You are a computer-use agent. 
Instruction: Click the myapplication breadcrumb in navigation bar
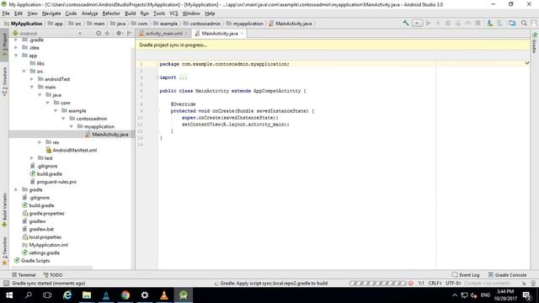click(245, 24)
